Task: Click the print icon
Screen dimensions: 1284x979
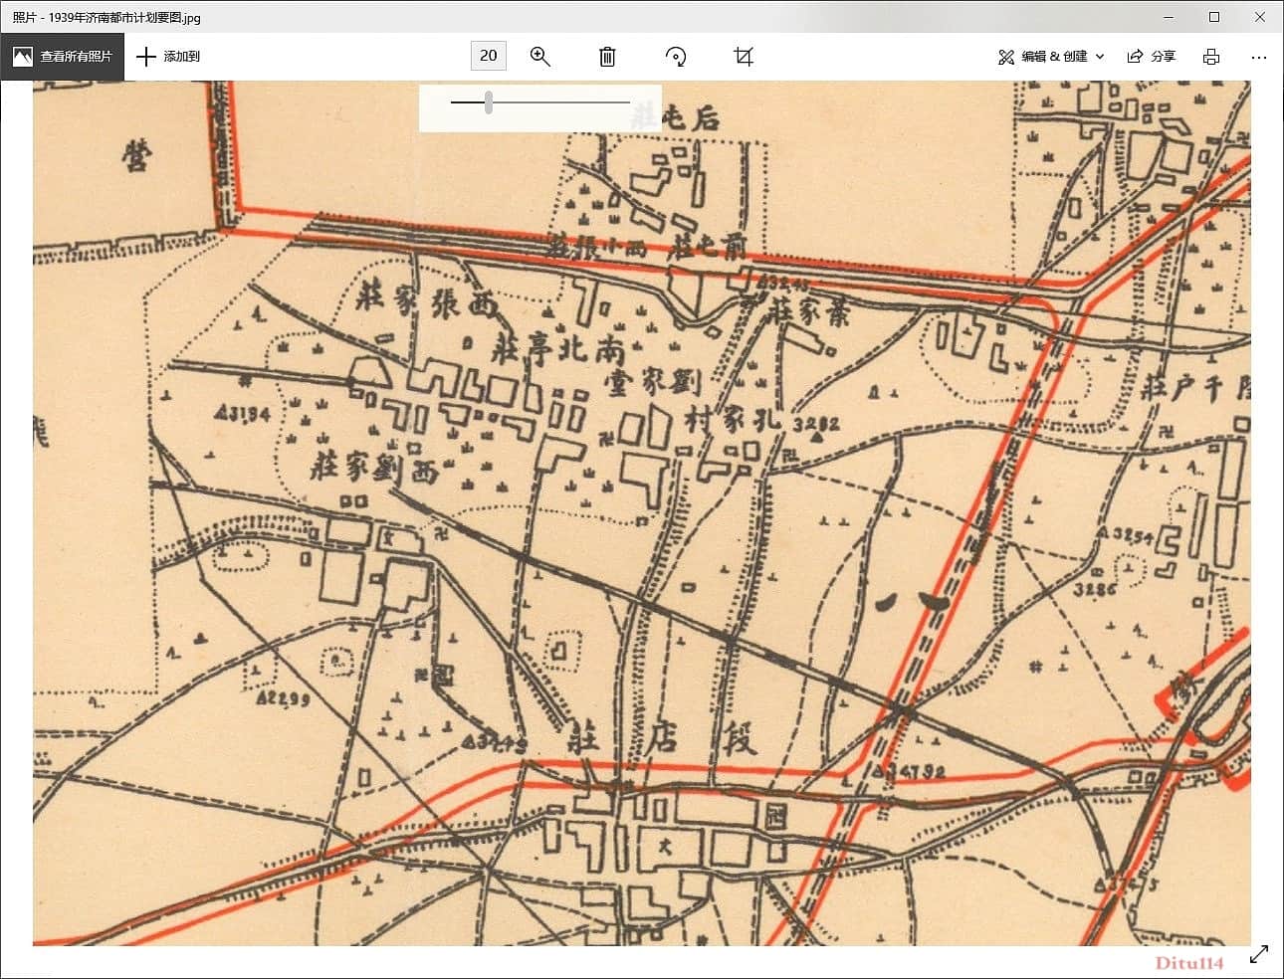Action: 1211,57
